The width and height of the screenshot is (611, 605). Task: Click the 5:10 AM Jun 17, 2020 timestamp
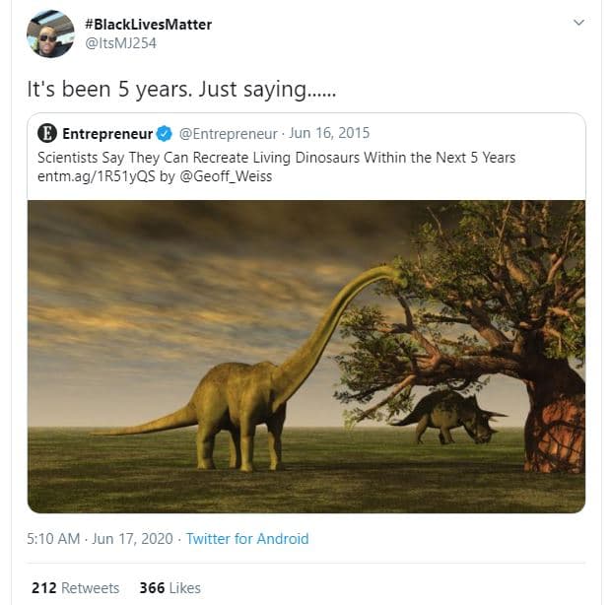coord(101,539)
